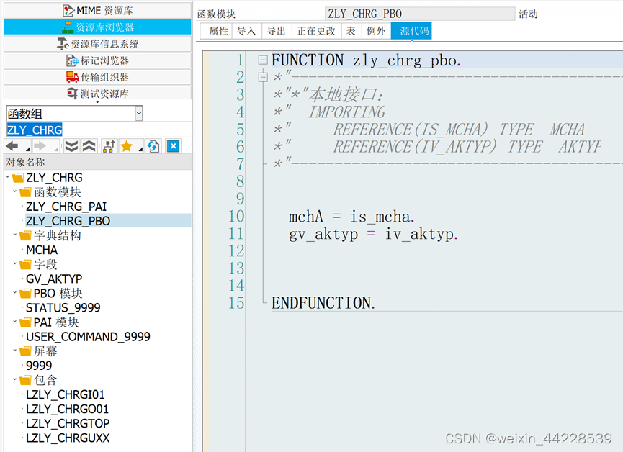Click the blue close object list icon
The width and height of the screenshot is (623, 452).
point(174,146)
